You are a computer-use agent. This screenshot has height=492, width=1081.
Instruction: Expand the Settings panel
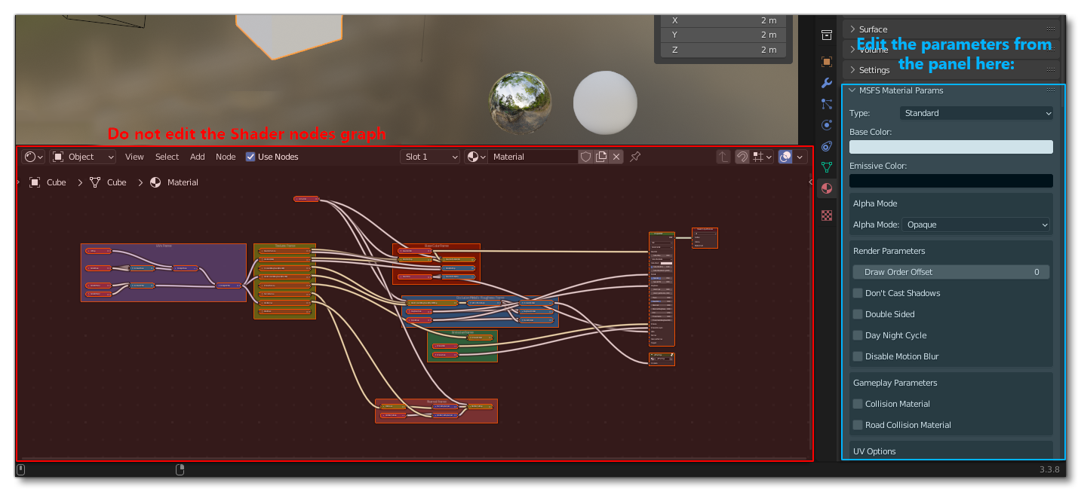(x=874, y=70)
